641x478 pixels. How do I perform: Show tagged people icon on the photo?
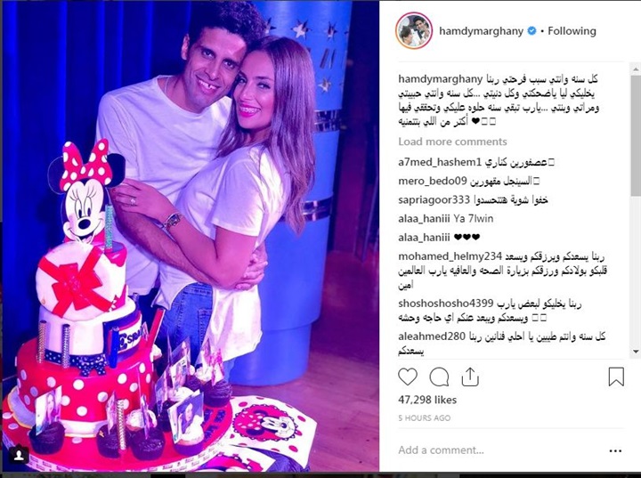click(x=19, y=456)
